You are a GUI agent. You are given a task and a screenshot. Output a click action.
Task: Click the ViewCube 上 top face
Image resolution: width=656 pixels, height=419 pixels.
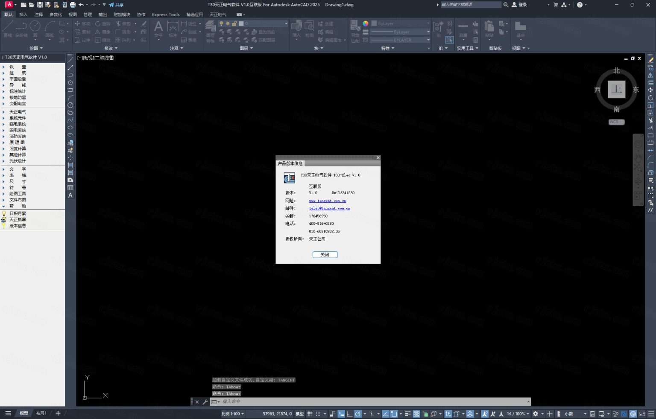coord(616,90)
